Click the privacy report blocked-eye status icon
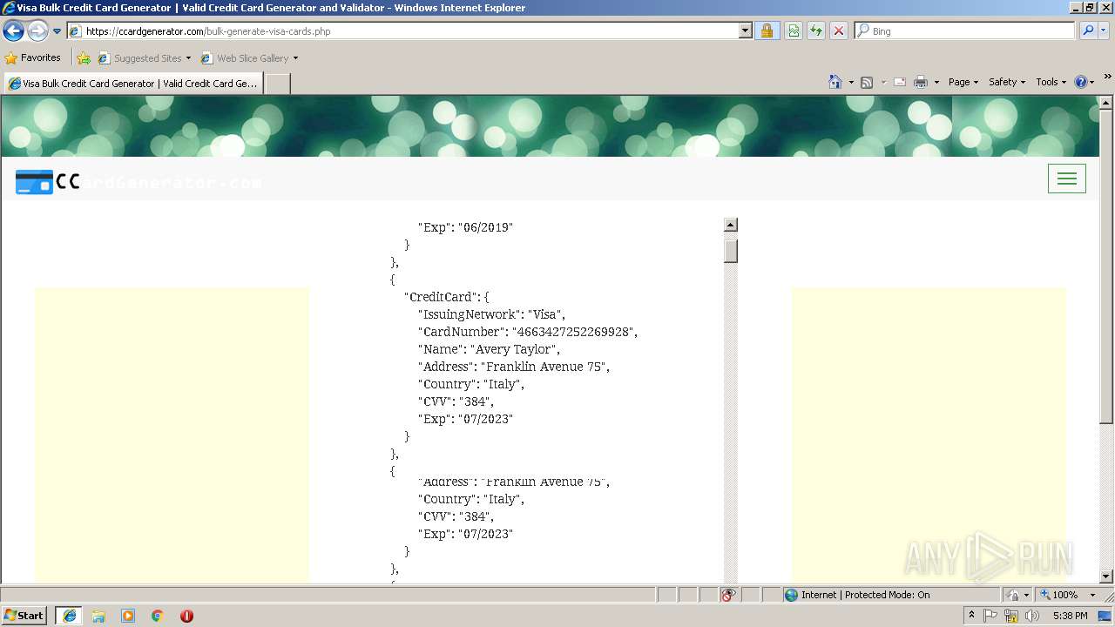The image size is (1115, 627). pos(728,595)
